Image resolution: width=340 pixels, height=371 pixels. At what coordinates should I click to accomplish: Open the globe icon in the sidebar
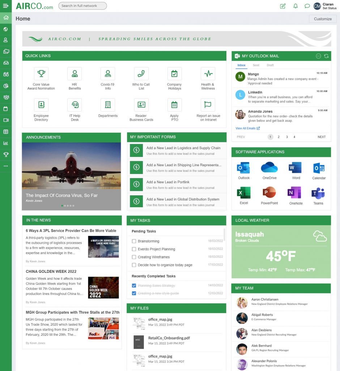[x=5, y=29]
